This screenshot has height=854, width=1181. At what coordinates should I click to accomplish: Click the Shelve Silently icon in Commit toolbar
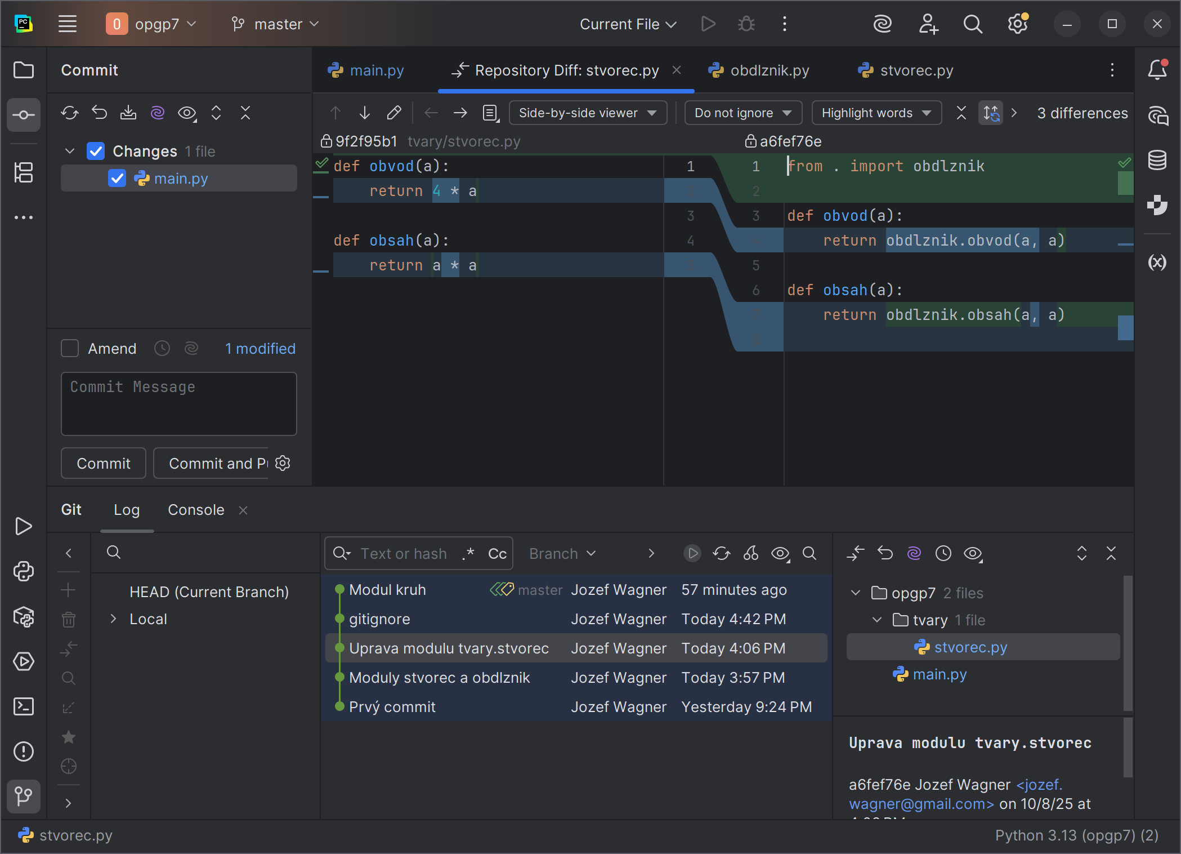[x=128, y=113]
